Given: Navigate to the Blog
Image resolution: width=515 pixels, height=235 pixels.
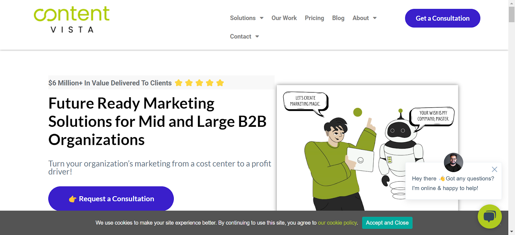Looking at the screenshot, I should click(338, 18).
